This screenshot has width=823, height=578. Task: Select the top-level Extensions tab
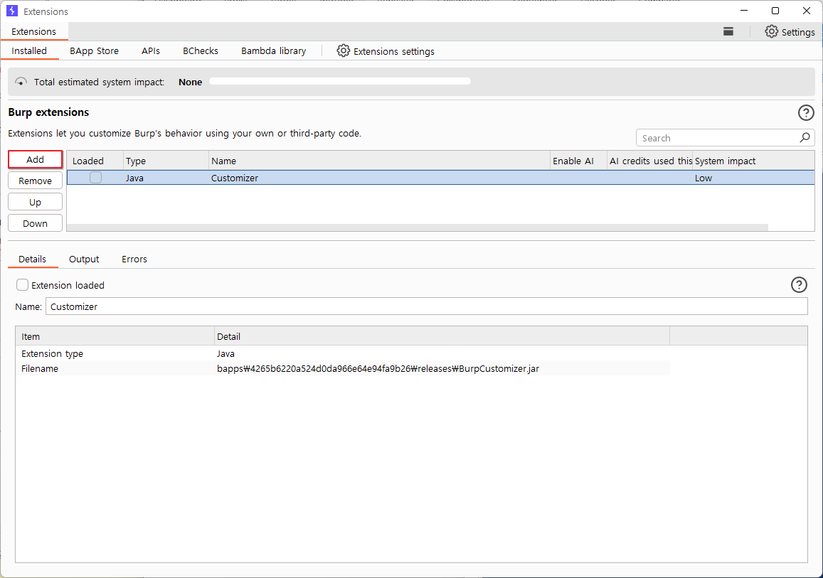[x=34, y=31]
